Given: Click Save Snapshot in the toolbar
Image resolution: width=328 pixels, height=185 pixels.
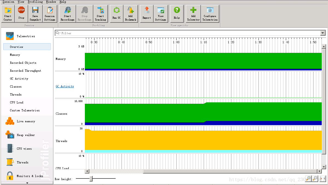Looking at the screenshot, I should click(x=35, y=14).
